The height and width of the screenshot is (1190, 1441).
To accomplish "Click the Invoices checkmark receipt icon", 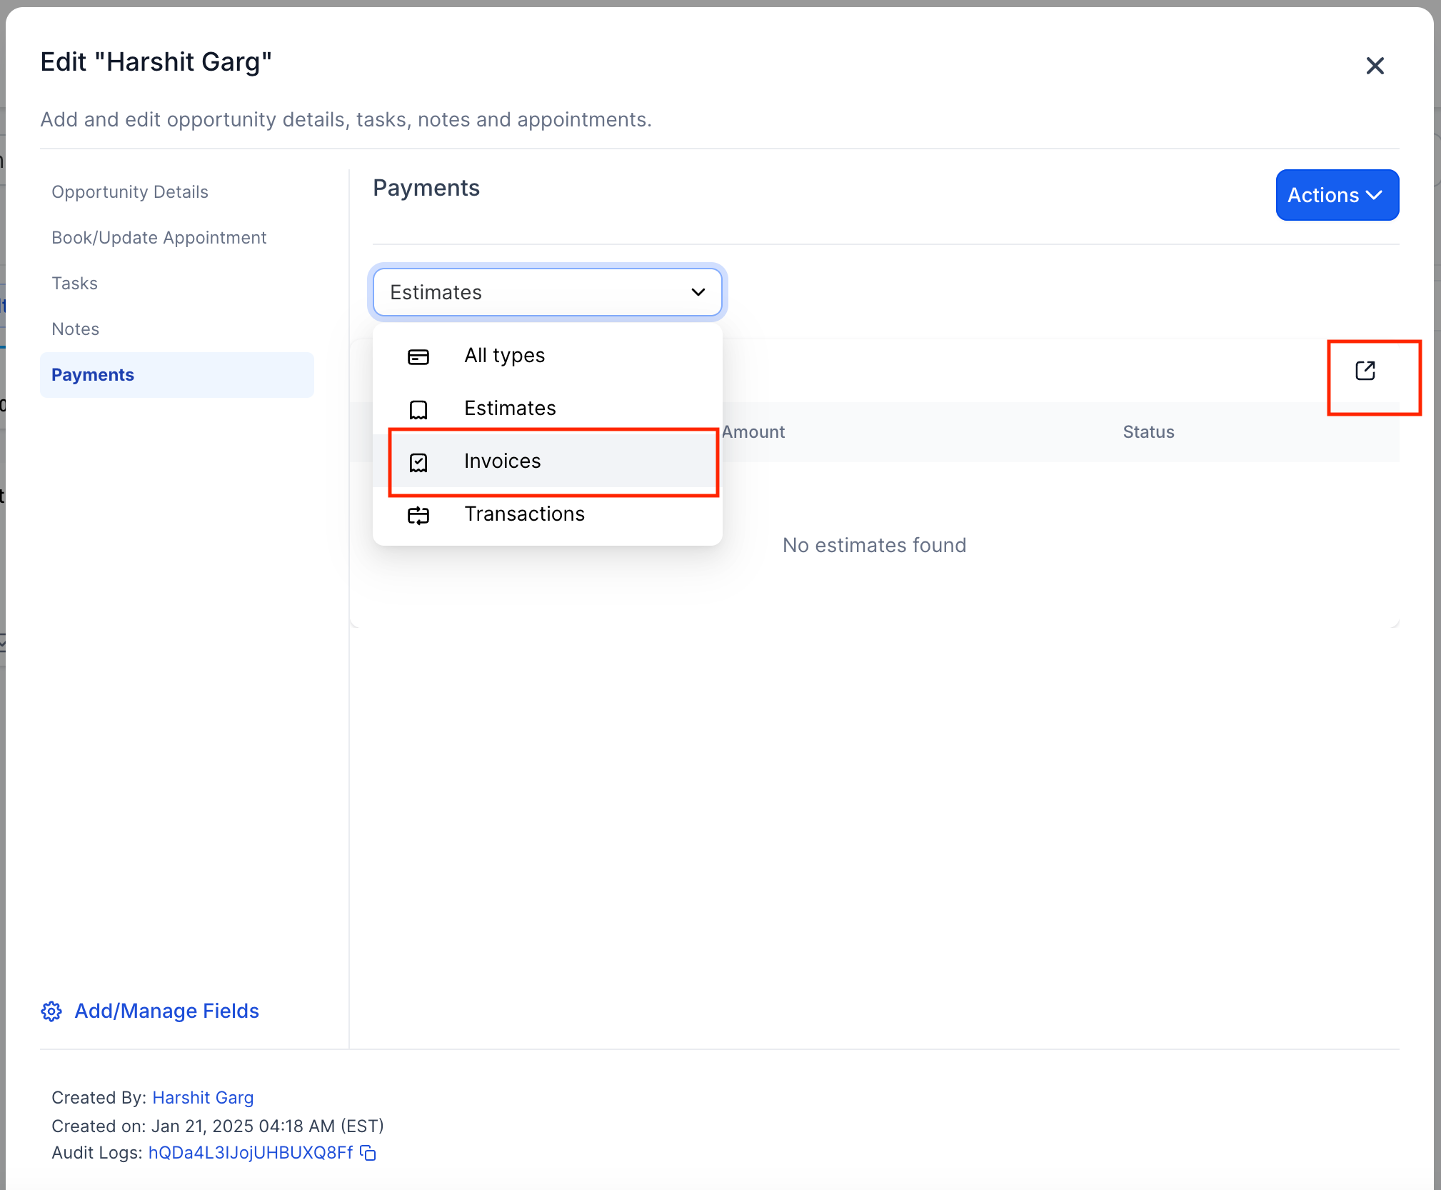I will click(418, 462).
